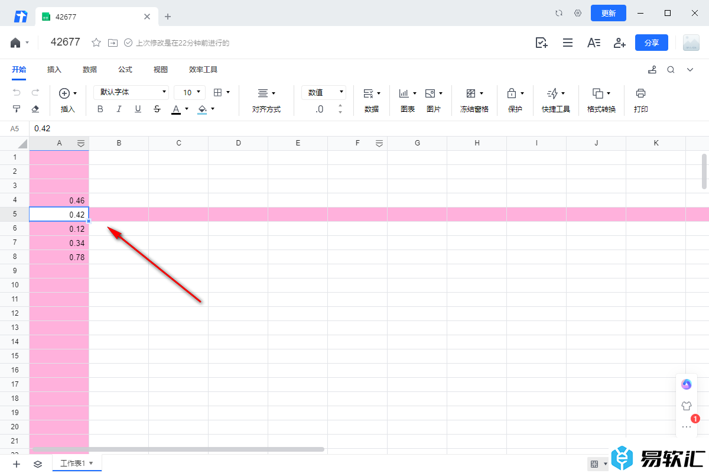Toggle bold formatting
Image resolution: width=709 pixels, height=473 pixels.
click(x=100, y=109)
